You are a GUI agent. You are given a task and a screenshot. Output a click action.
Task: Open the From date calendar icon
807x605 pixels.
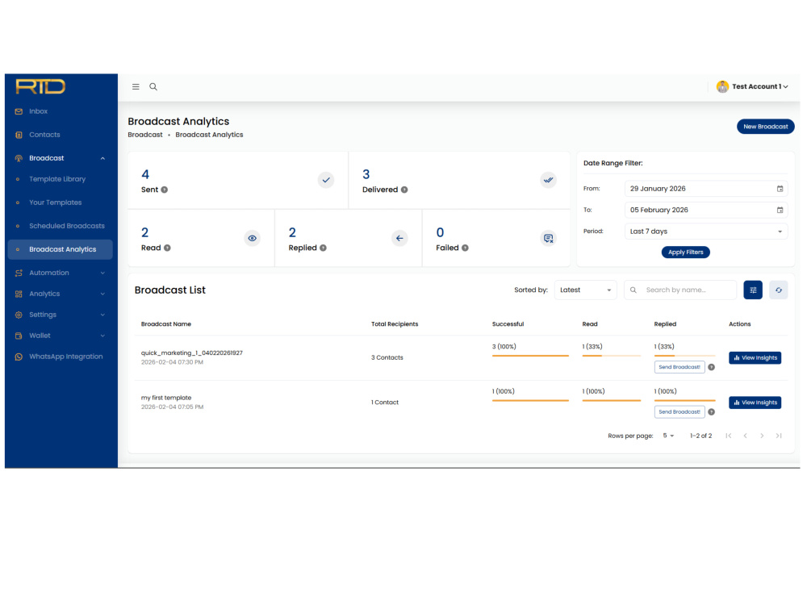click(x=780, y=189)
